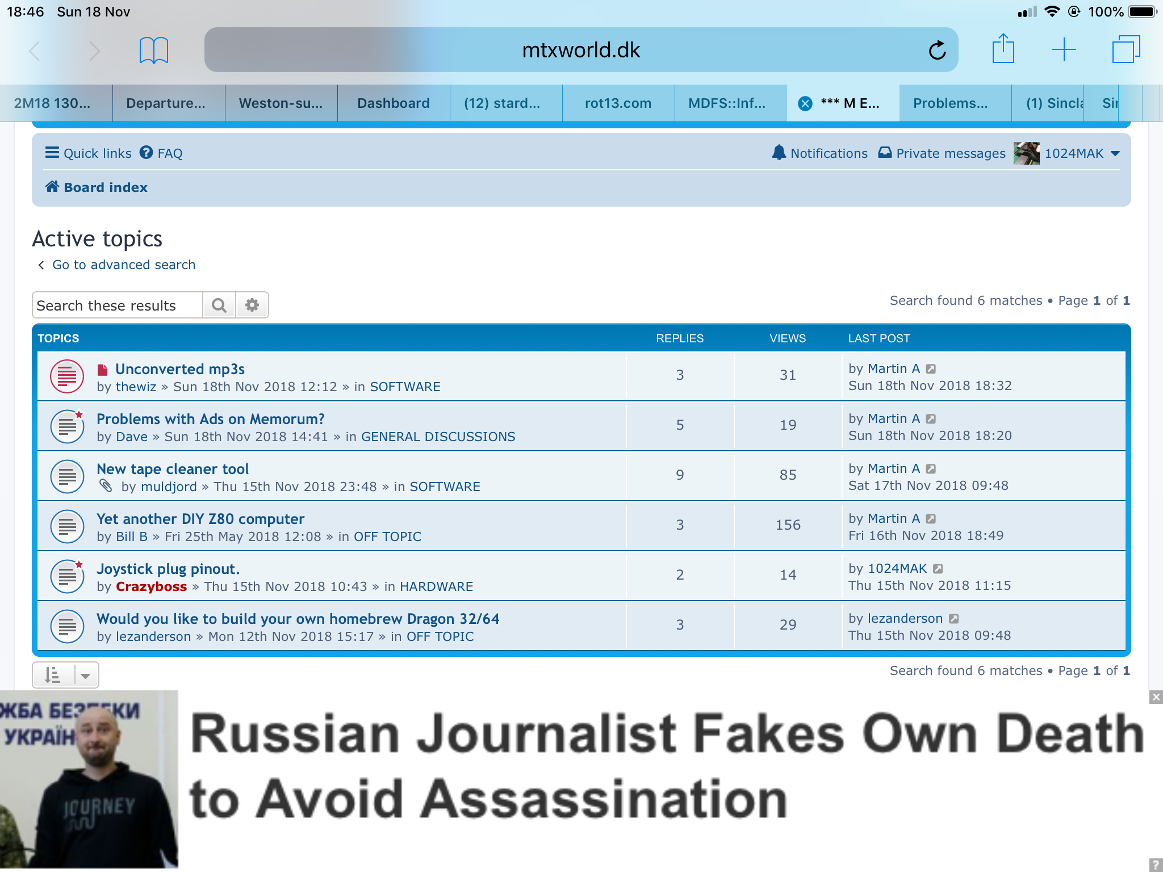The height and width of the screenshot is (872, 1163).
Task: Click the red unread-post icon beside Unconverted mp3s
Action: [103, 370]
